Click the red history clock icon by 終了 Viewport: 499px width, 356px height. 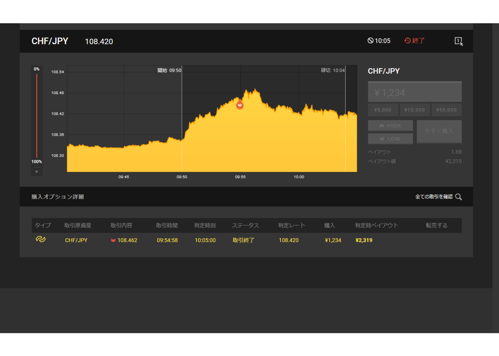click(x=408, y=41)
